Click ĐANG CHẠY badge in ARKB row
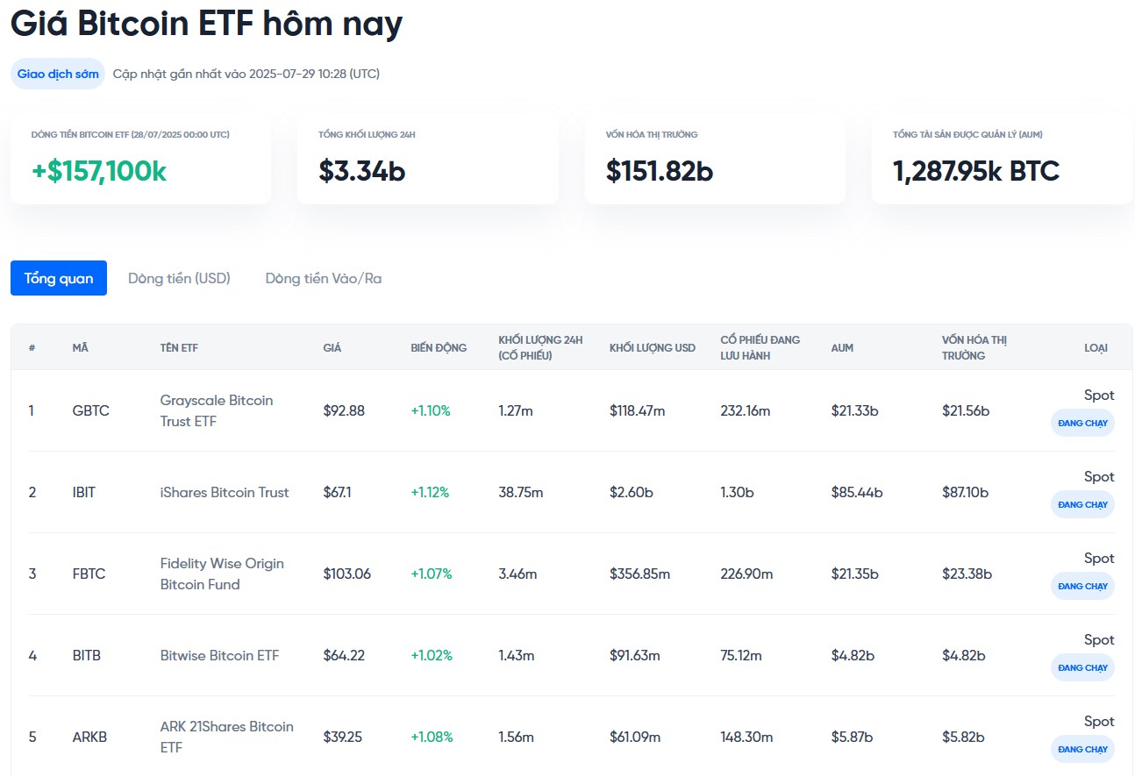 [x=1082, y=749]
